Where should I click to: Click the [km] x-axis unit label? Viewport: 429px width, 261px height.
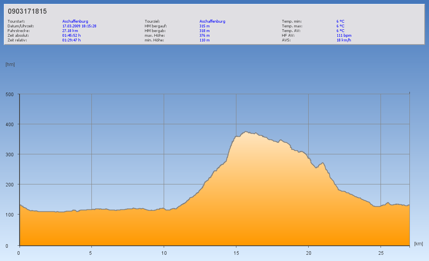click(418, 244)
